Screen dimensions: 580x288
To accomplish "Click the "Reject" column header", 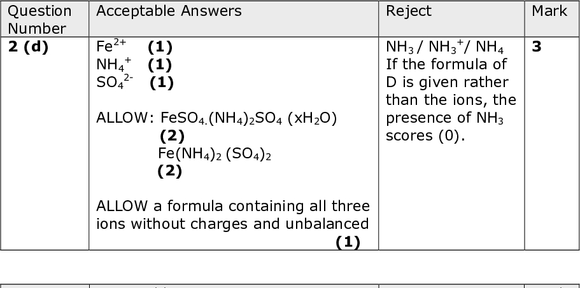I will (409, 11).
